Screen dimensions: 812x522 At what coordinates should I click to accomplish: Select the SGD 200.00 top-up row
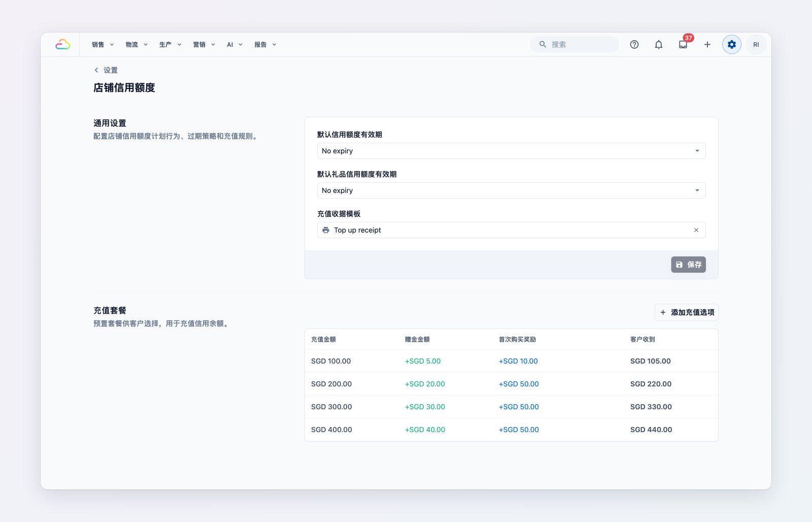pyautogui.click(x=512, y=384)
